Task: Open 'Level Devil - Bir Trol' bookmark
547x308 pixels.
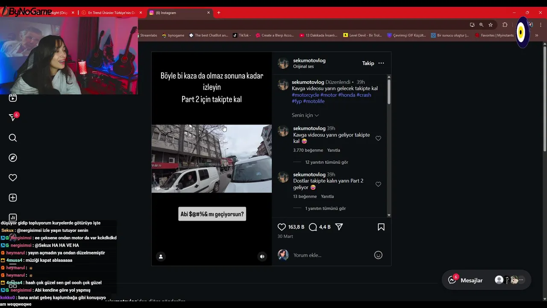Action: click(362, 36)
